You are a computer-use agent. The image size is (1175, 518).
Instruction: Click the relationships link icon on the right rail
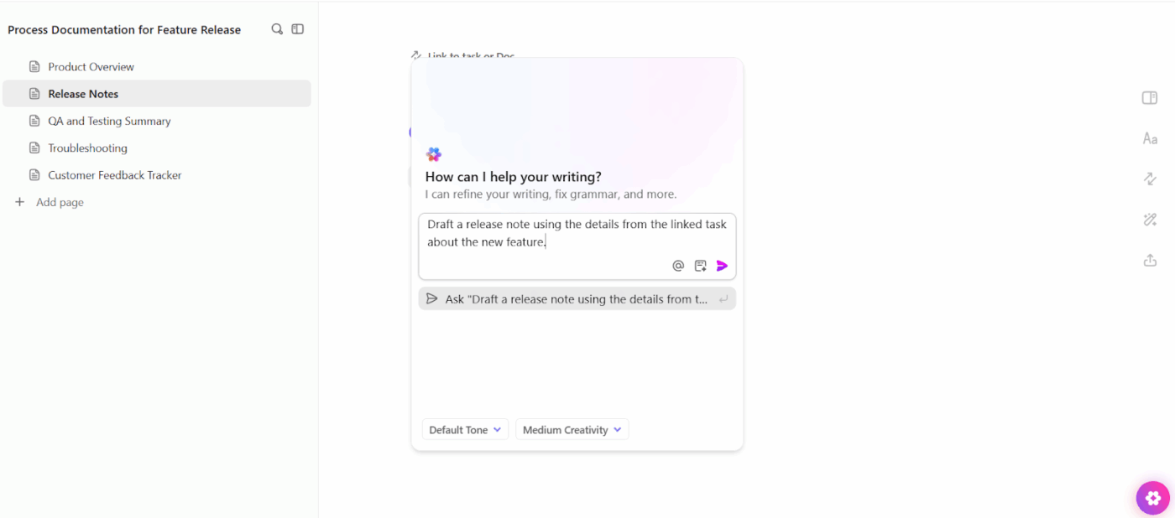tap(1150, 179)
